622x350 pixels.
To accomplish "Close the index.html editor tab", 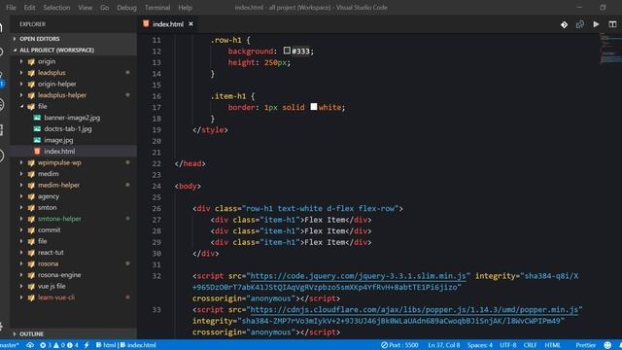I will tap(190, 24).
